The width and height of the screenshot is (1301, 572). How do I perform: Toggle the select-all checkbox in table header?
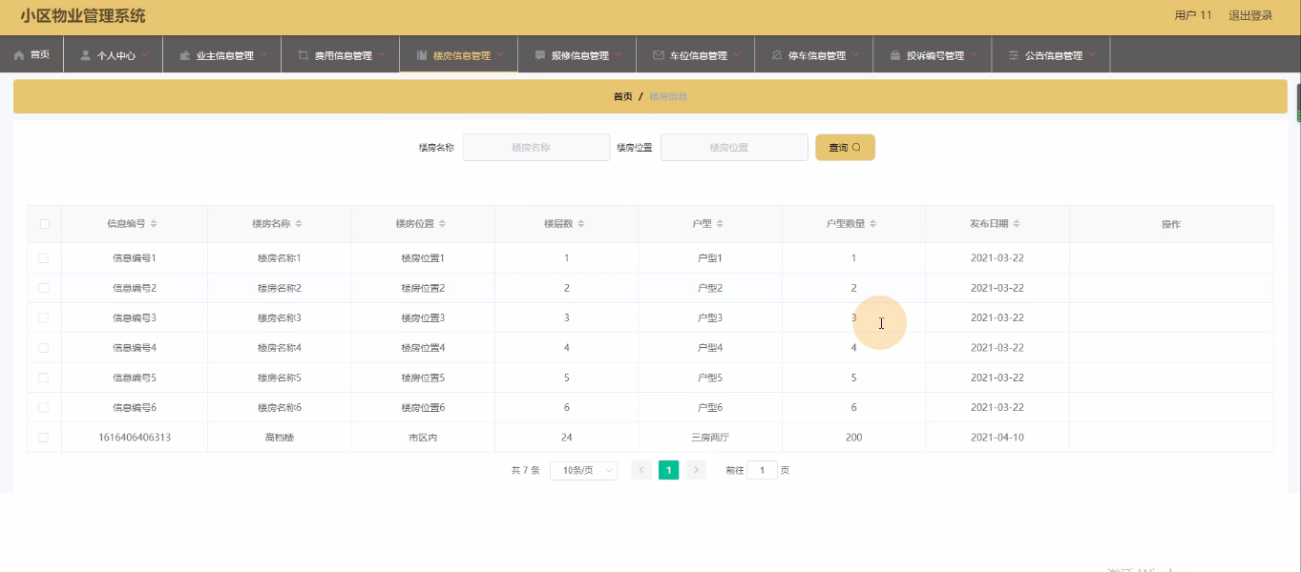pyautogui.click(x=44, y=224)
